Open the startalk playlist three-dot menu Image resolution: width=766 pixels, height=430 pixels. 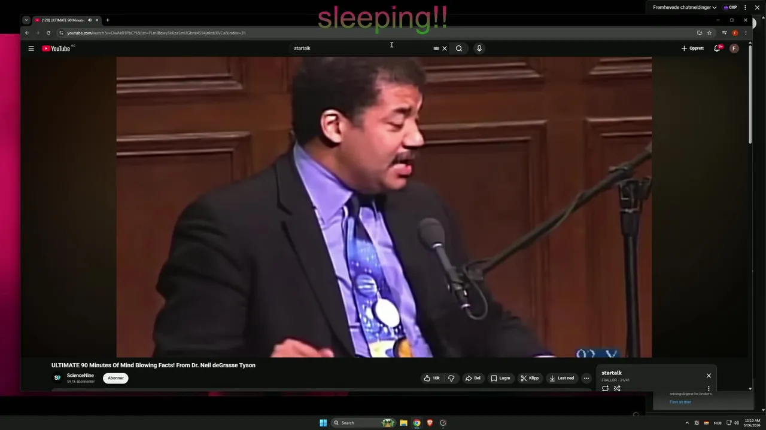click(709, 388)
